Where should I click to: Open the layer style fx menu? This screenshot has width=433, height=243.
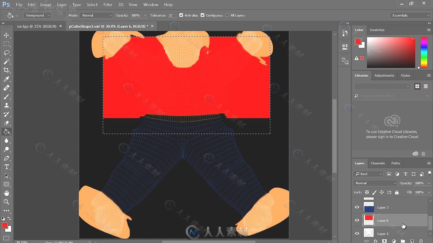pyautogui.click(x=375, y=241)
